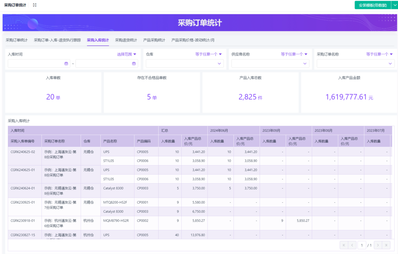The image size is (398, 254).
Task: Select table row CGRK240625-02 entry number
Action: click(x=23, y=152)
